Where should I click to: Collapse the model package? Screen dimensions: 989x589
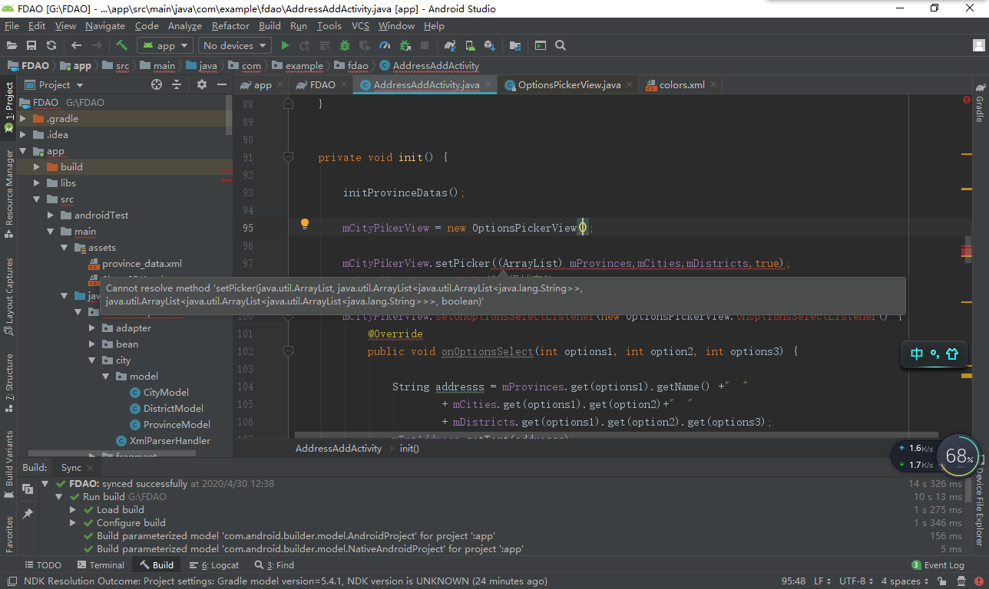106,376
